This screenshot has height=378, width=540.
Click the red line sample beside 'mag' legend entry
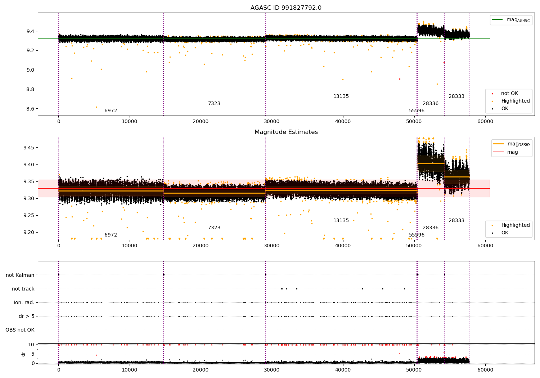tap(499, 152)
